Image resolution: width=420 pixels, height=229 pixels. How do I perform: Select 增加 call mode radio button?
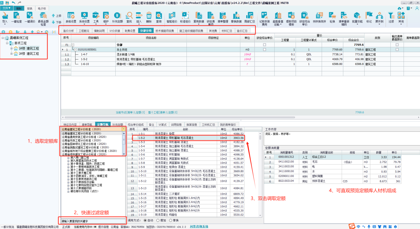(158, 220)
